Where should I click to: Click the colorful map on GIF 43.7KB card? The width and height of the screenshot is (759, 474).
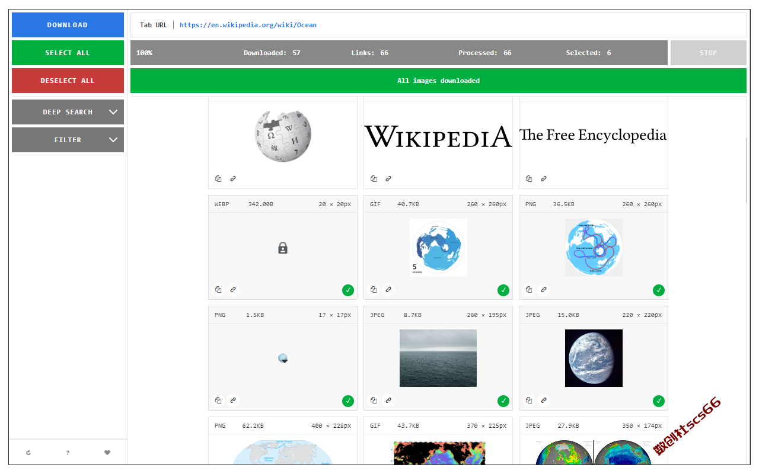[439, 453]
